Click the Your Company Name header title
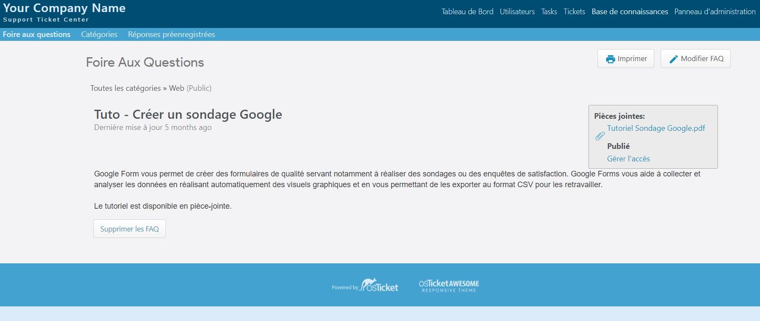760x321 pixels. (x=64, y=8)
